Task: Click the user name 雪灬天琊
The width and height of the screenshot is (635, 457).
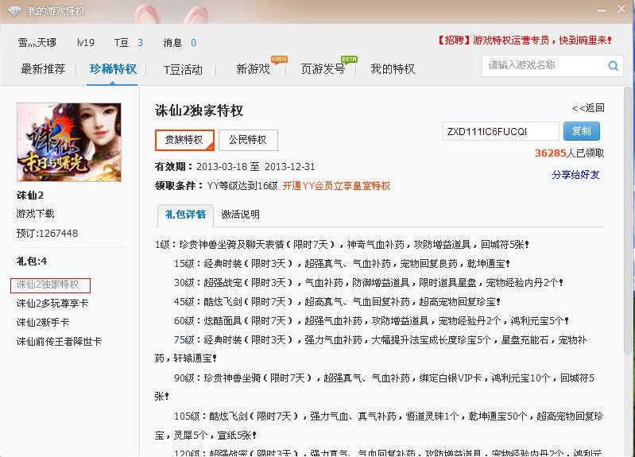Action: (37, 43)
